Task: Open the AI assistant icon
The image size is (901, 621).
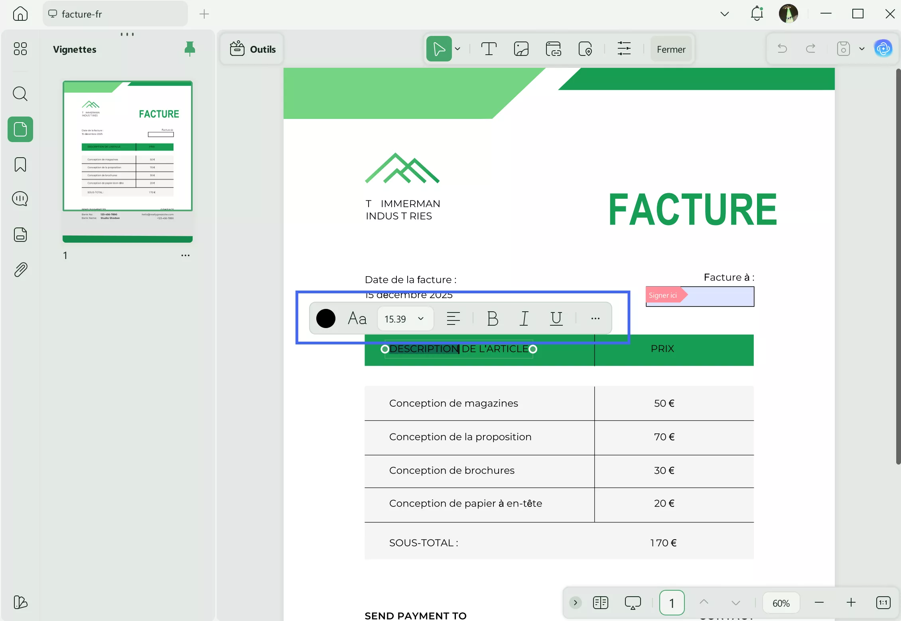Action: pos(883,48)
